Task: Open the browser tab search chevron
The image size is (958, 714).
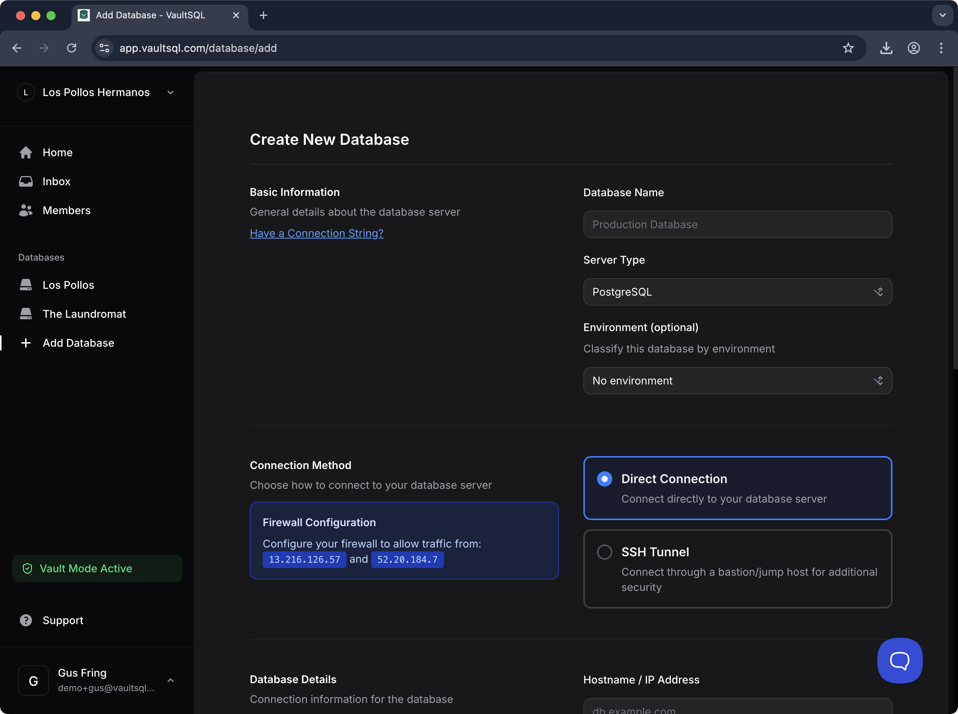Action: [942, 15]
